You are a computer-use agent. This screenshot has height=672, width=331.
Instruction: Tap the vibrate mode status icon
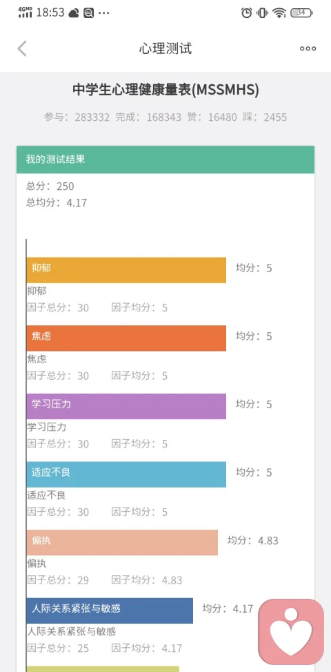[x=262, y=13]
